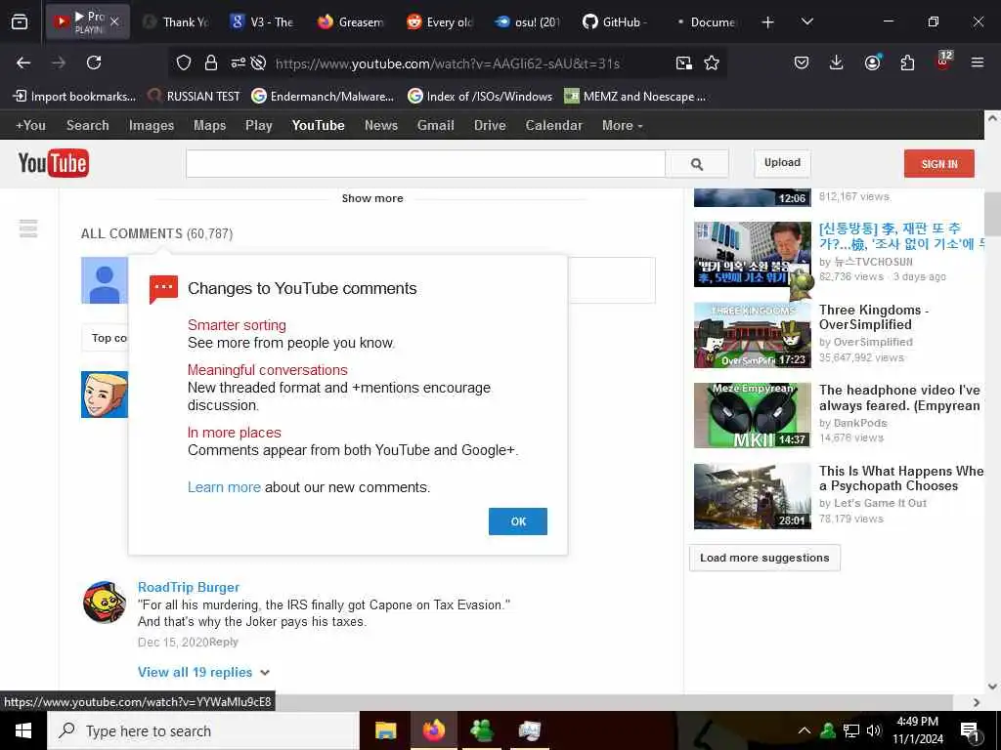The image size is (1001, 750).
Task: View site security padlock icon
Action: click(x=211, y=62)
